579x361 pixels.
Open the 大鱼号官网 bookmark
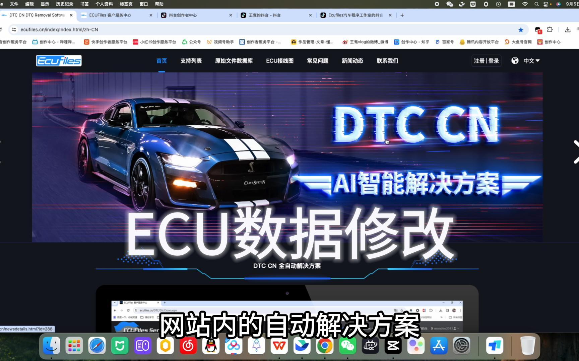pos(518,42)
